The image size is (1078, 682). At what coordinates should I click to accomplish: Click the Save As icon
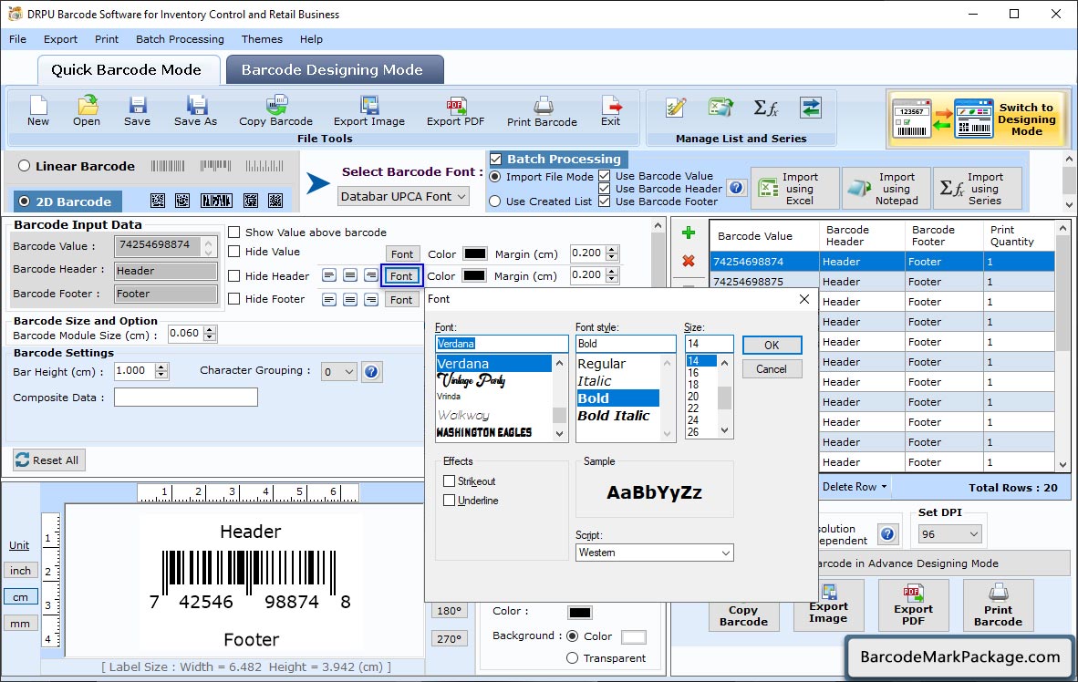pos(195,111)
